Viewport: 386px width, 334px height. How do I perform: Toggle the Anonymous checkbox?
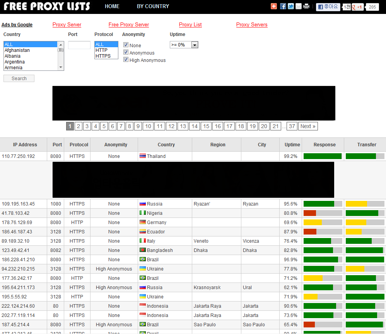point(126,52)
